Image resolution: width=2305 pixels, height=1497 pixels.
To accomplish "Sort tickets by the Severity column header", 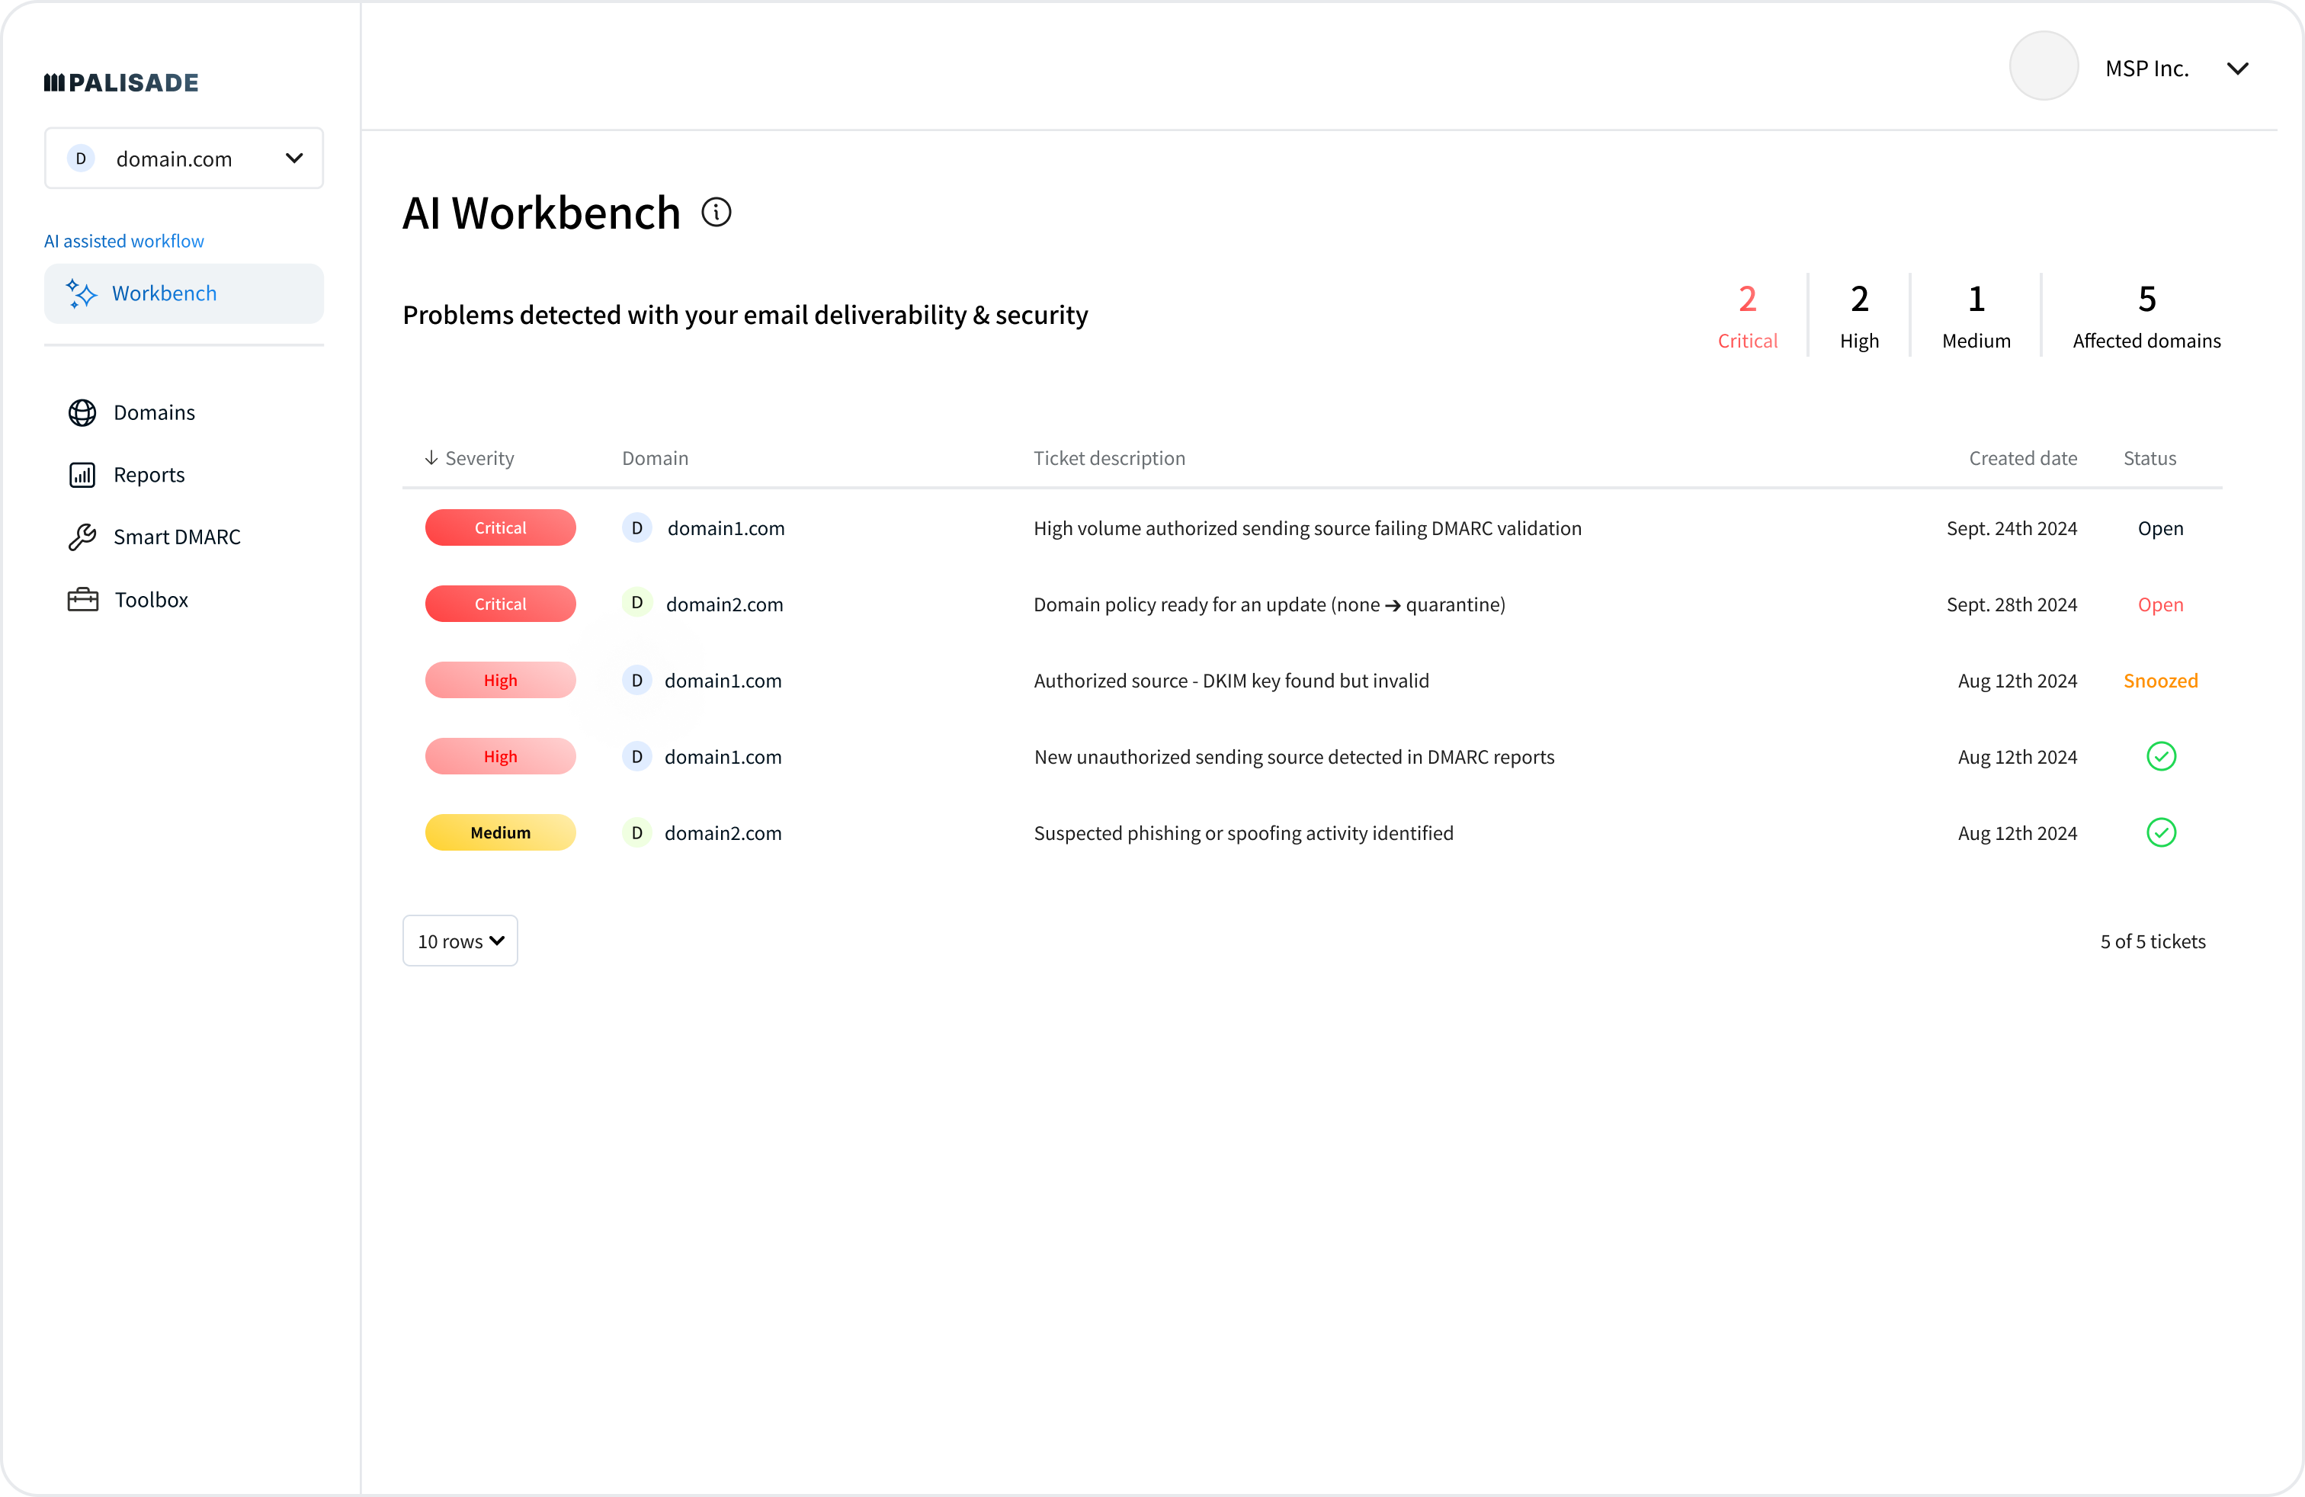I will (x=470, y=458).
